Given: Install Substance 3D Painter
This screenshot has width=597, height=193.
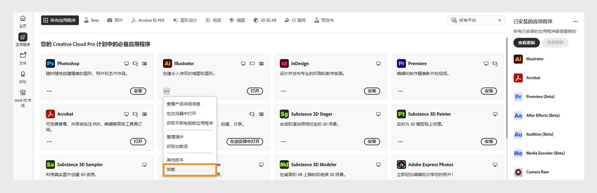Looking at the screenshot, I should click(x=489, y=142).
